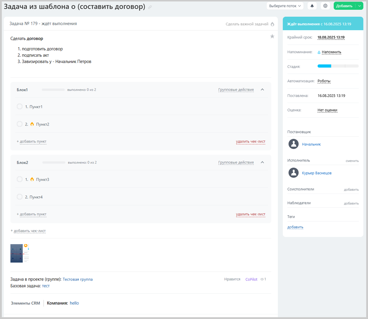Click the bell notification icon
Screen dimensions: 368x319
point(312,6)
